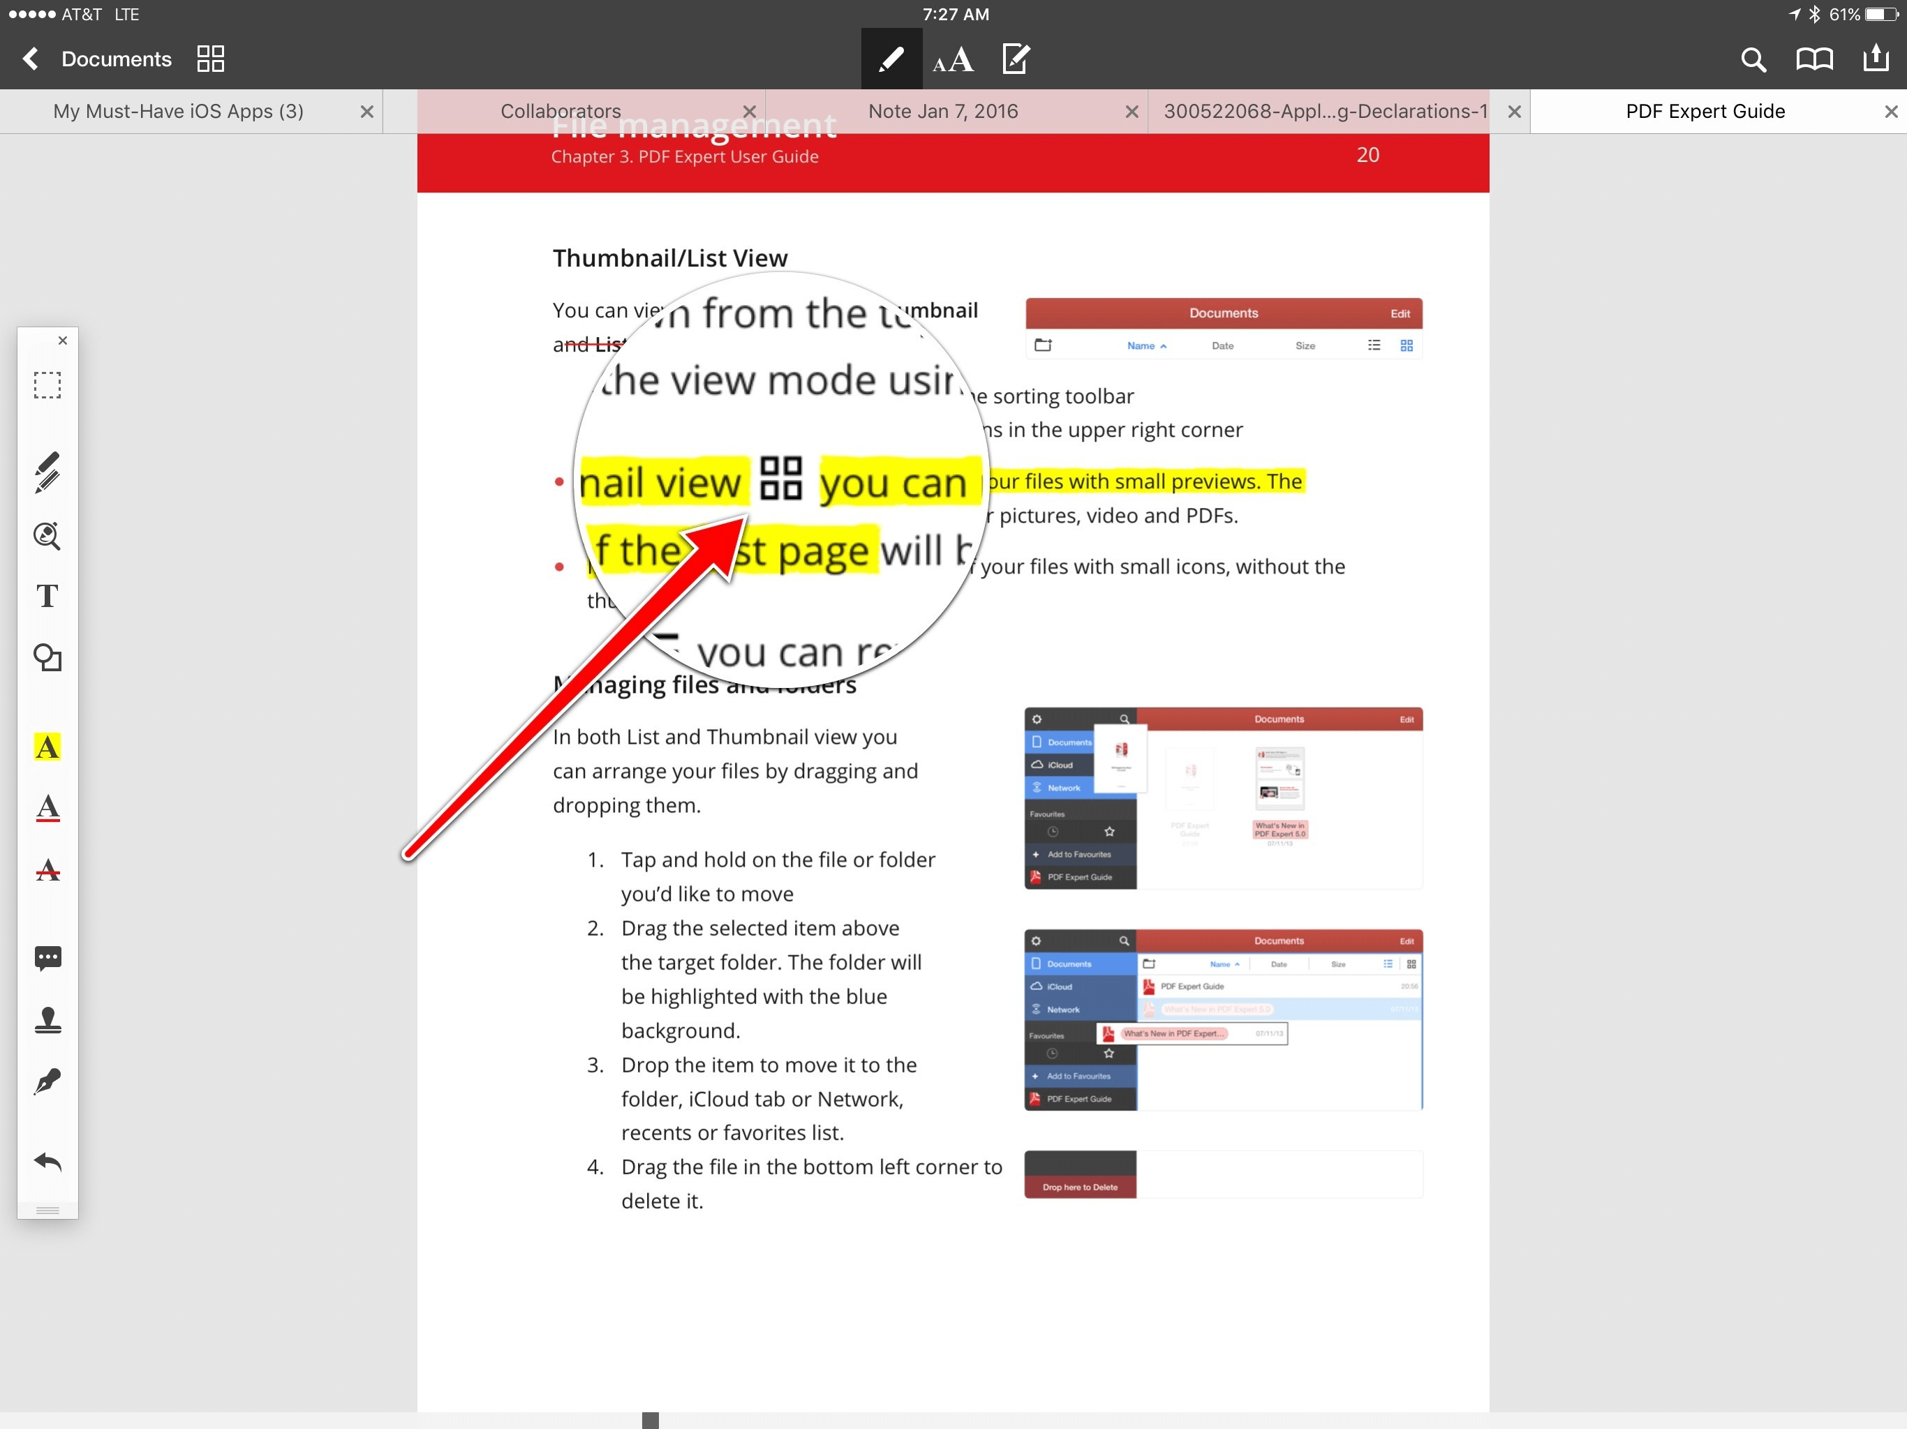Tap the Bluetooth status icon
Screen dimensions: 1907x1429
click(x=1814, y=15)
